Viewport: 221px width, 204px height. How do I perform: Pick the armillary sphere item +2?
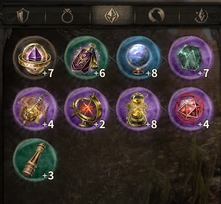click(x=86, y=109)
